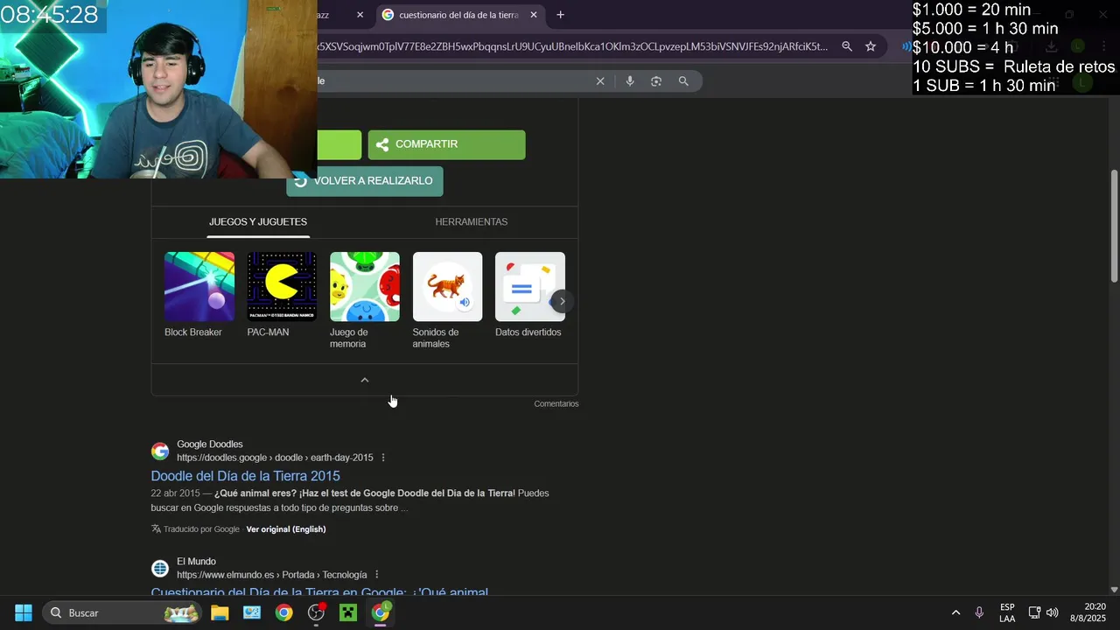Open the zoom indicator in address bar
Image resolution: width=1120 pixels, height=630 pixels.
point(847,46)
